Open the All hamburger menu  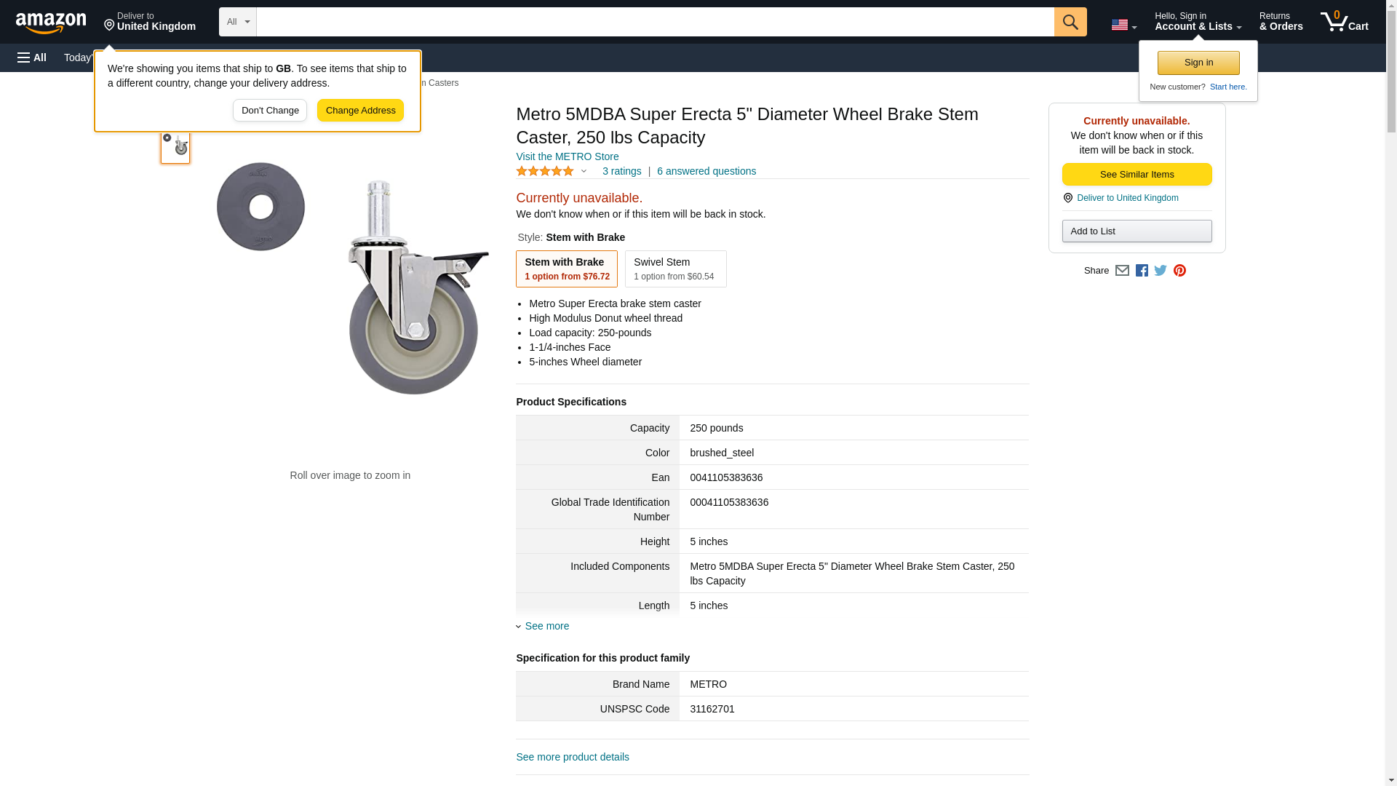tap(32, 57)
